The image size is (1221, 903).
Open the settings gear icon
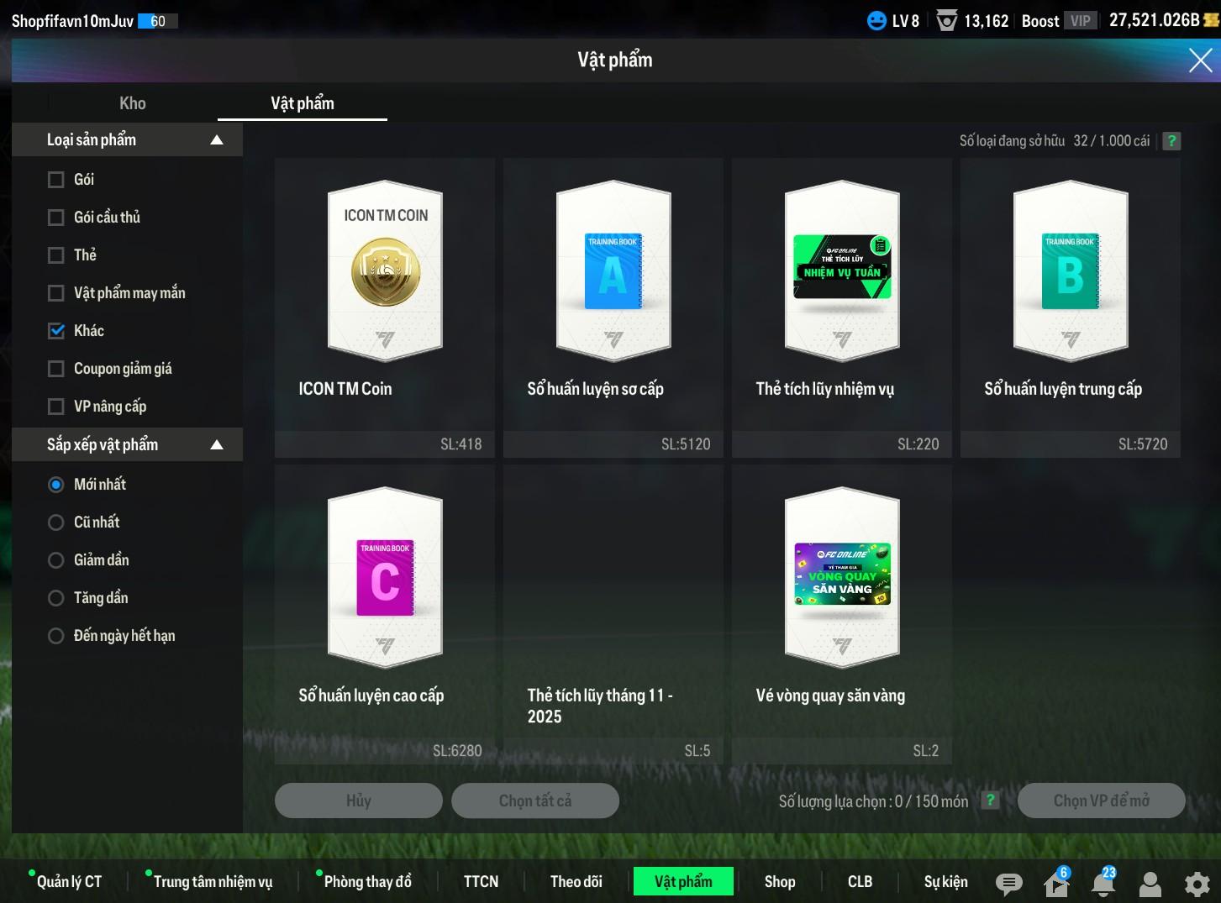point(1197,883)
